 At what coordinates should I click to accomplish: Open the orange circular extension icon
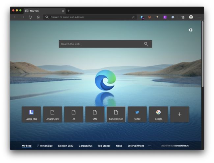(x=149, y=17)
